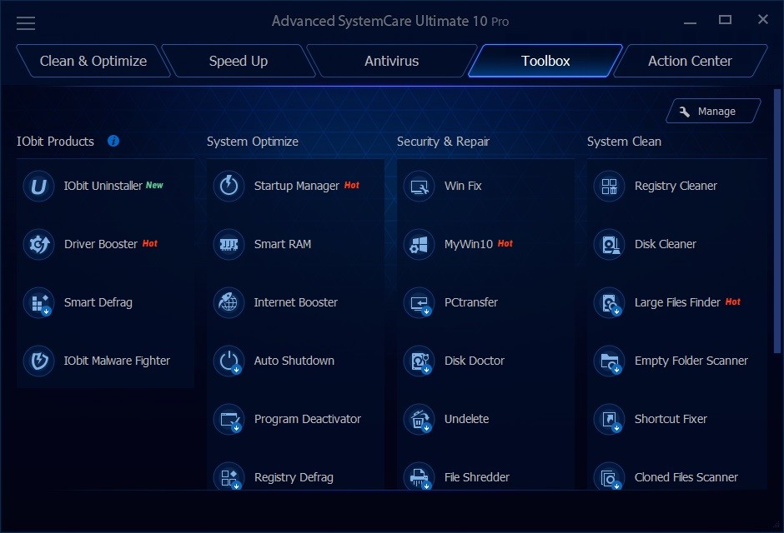
Task: Go to the Action Center tab
Action: pos(690,61)
